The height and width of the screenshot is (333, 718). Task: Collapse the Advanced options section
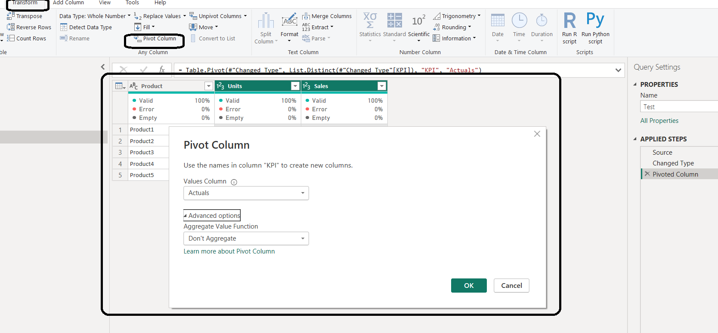212,215
